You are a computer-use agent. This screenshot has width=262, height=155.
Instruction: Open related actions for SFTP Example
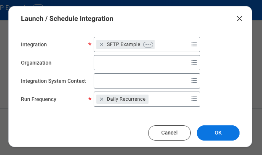coord(148,44)
